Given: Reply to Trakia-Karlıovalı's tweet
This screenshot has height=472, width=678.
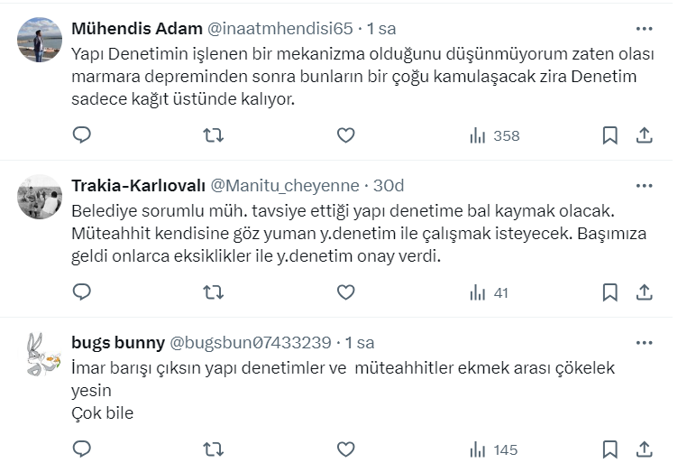Looking at the screenshot, I should [82, 292].
